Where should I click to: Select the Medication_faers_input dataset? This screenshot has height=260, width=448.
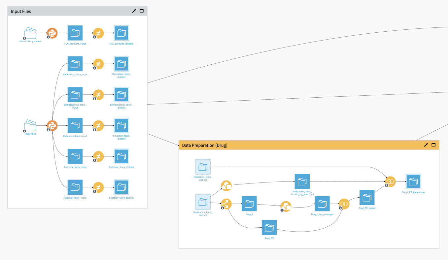pyautogui.click(x=75, y=64)
